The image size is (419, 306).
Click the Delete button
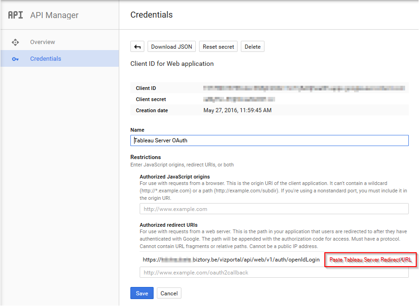pyautogui.click(x=252, y=47)
